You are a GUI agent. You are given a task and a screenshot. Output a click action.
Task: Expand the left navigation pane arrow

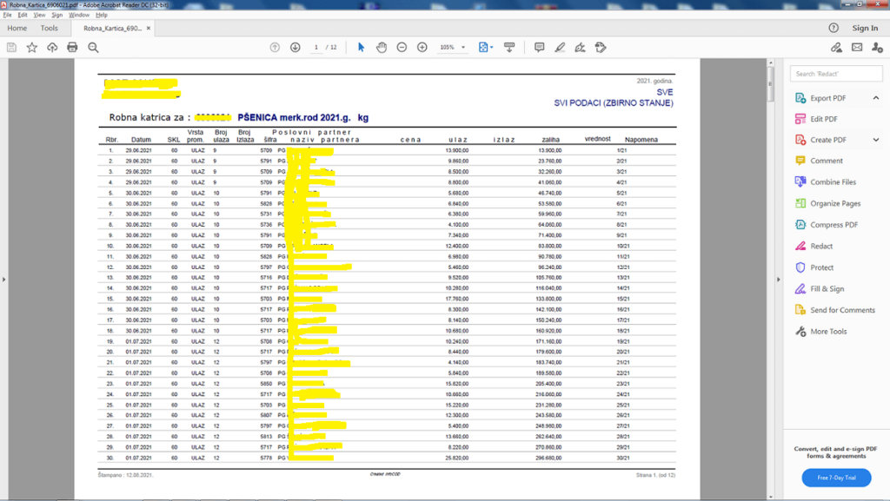[4, 280]
